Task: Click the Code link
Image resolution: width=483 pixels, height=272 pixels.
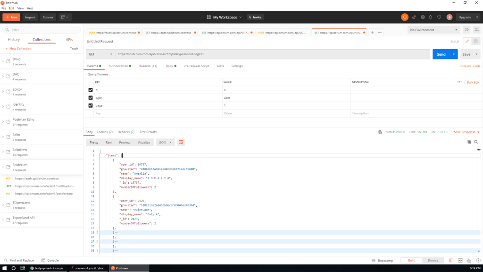Action: click(x=476, y=66)
